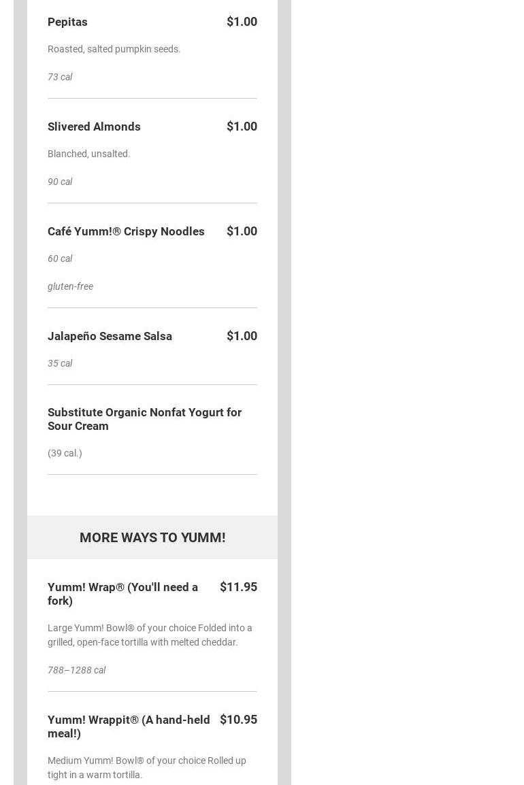
Task: Choose Substitute Organic Nonfat Yogurt option
Action: click(x=144, y=419)
